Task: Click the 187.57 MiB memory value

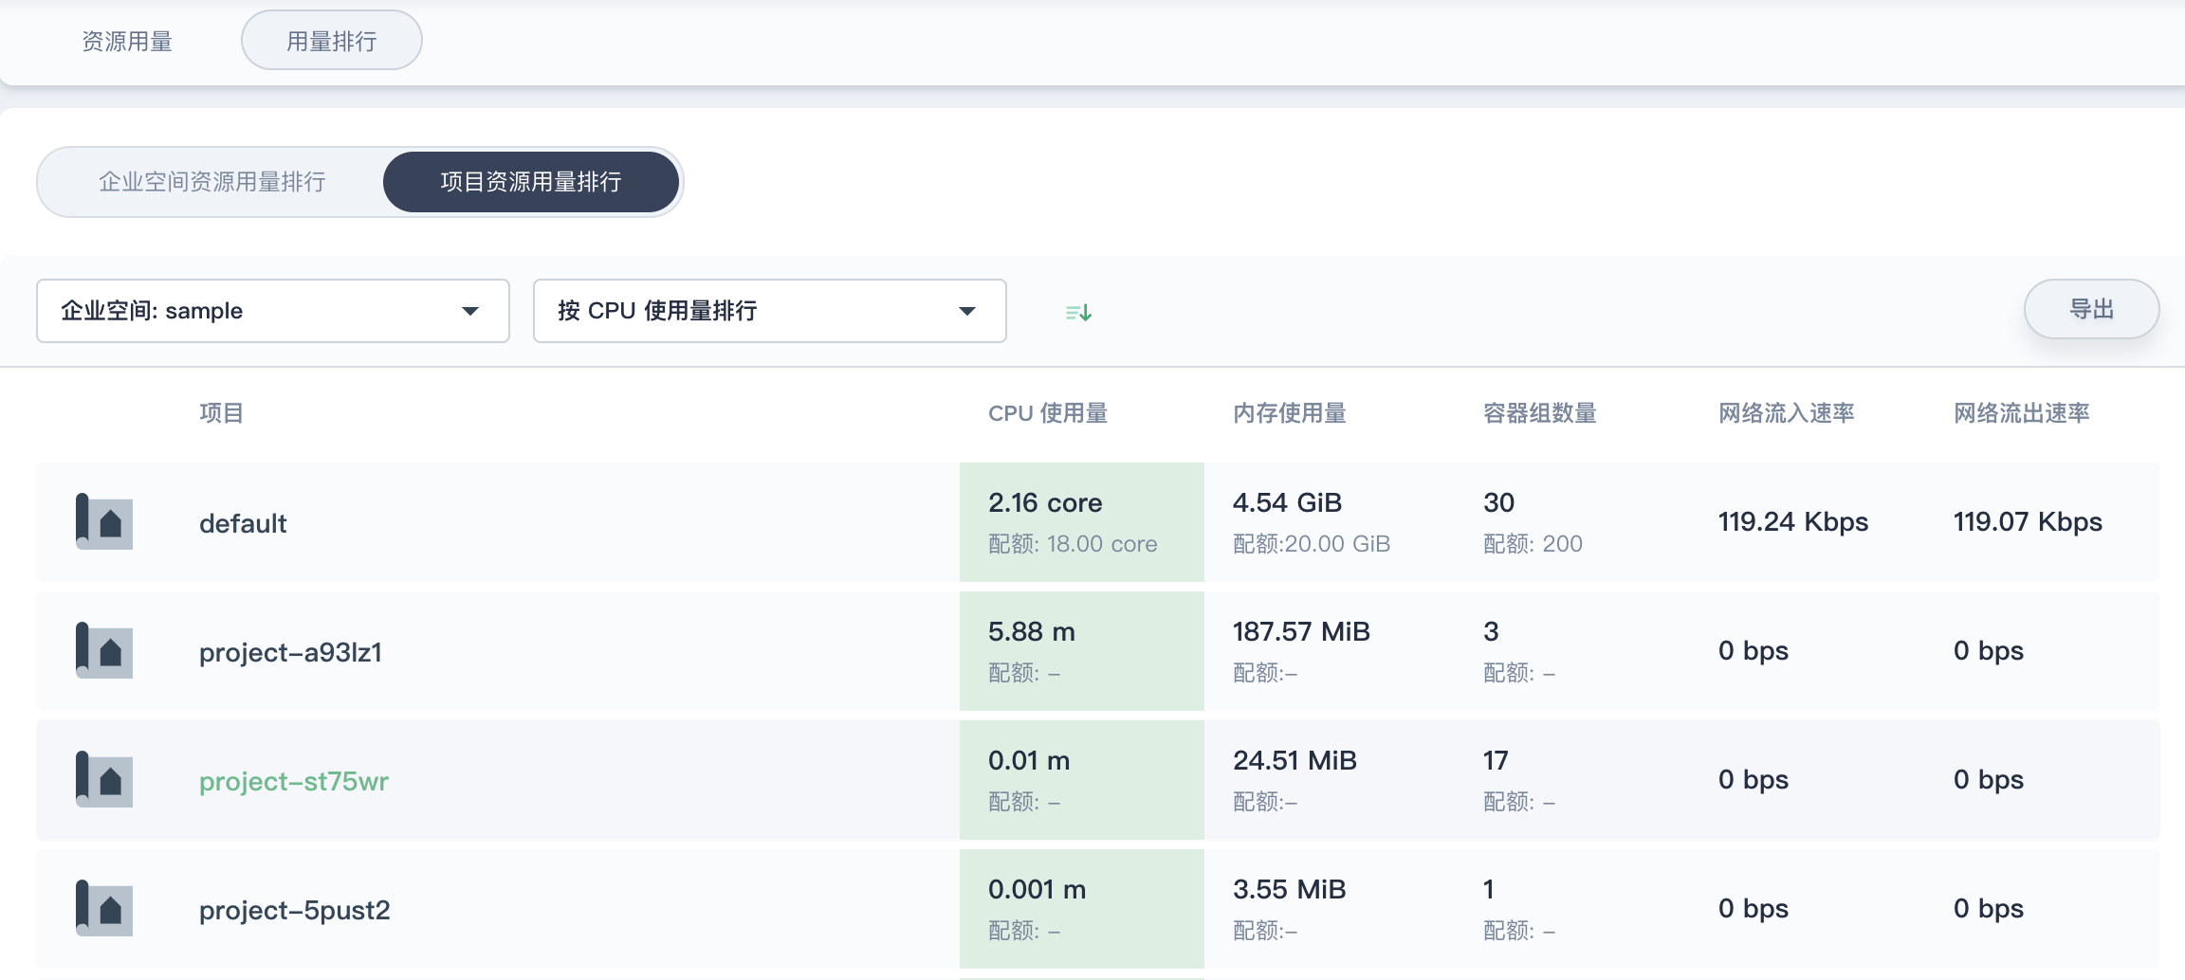Action: (x=1301, y=631)
